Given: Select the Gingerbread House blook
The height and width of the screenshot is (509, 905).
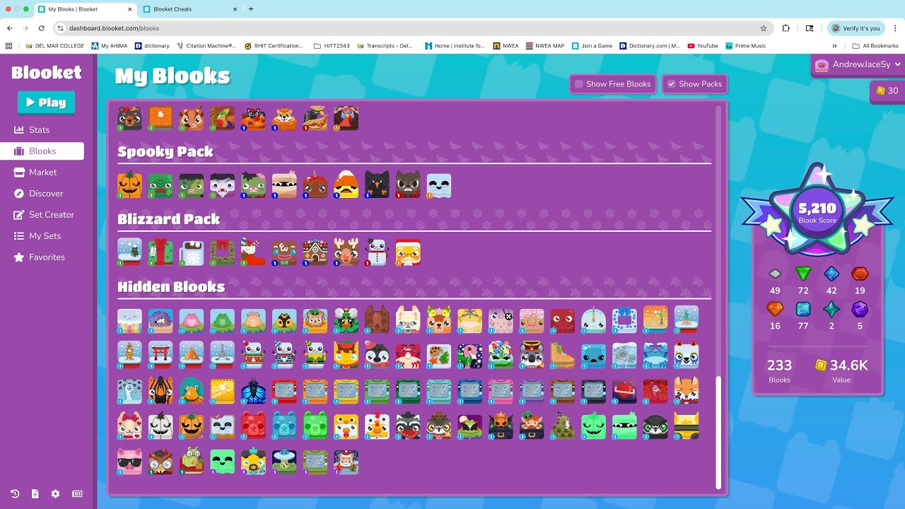Looking at the screenshot, I should coord(315,252).
